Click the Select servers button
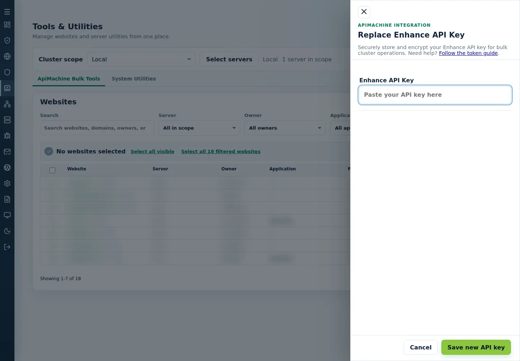Image resolution: width=520 pixels, height=361 pixels. click(229, 59)
